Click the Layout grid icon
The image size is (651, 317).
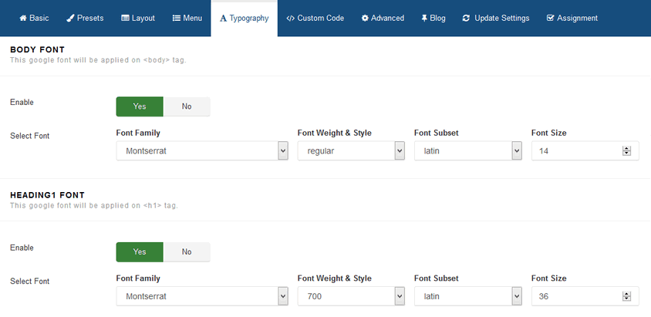click(x=125, y=18)
